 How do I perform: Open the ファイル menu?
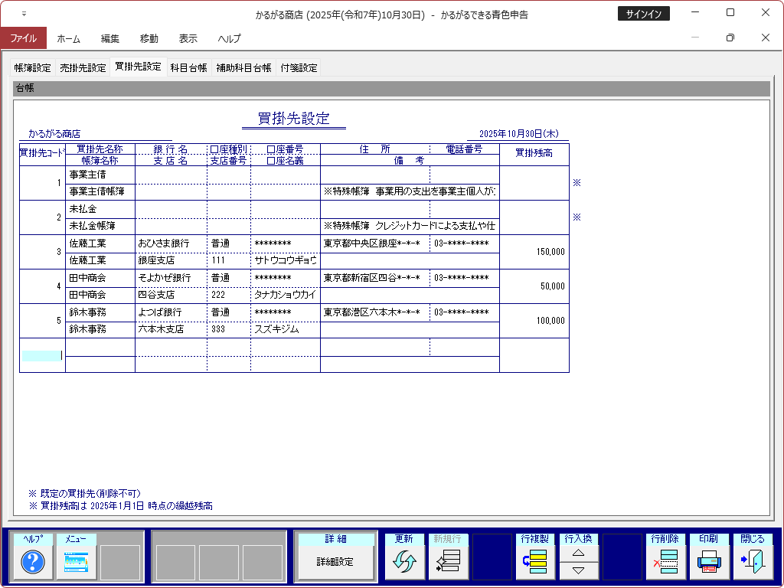pos(23,38)
